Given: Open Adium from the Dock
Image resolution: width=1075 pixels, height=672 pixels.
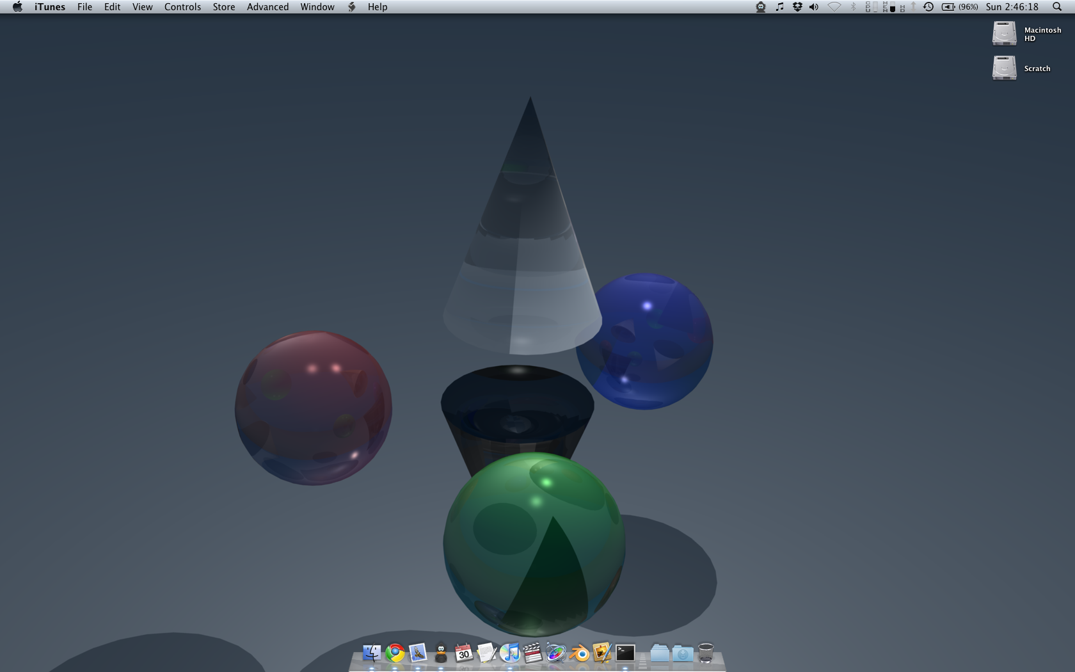Looking at the screenshot, I should (441, 653).
